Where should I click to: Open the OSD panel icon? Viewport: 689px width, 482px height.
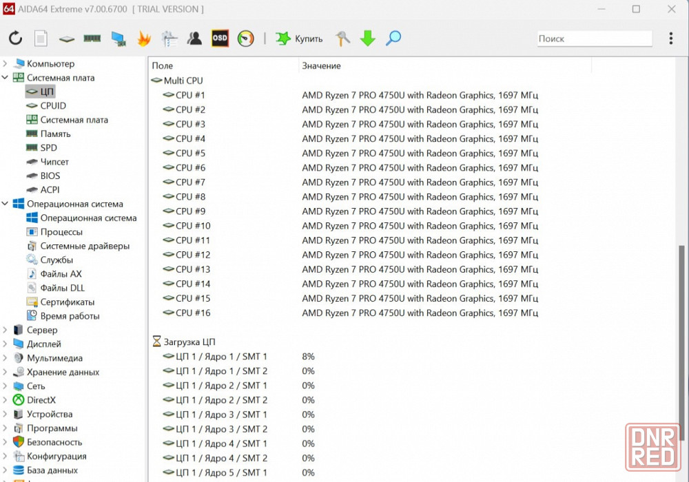tap(220, 39)
